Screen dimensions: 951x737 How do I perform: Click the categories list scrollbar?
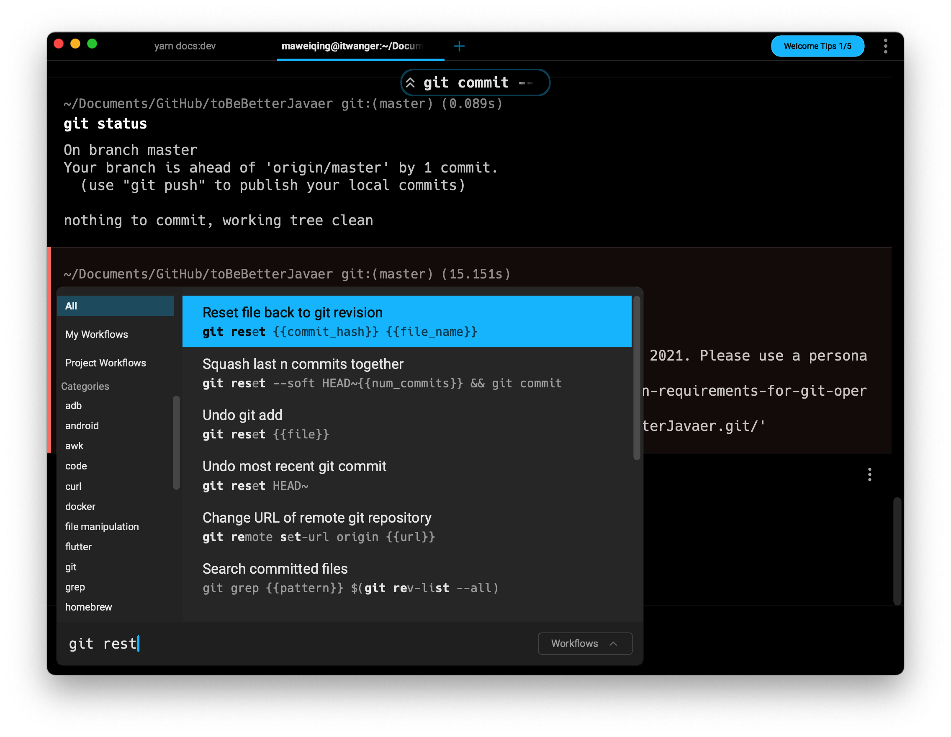[x=176, y=442]
